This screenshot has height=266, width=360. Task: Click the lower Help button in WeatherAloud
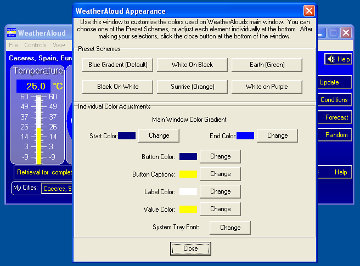point(334,172)
